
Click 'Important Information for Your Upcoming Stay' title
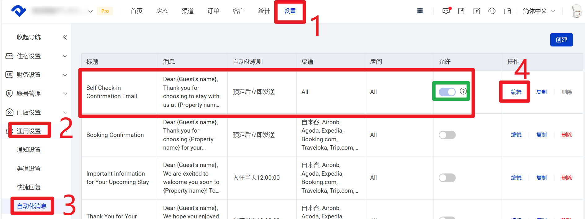(117, 178)
